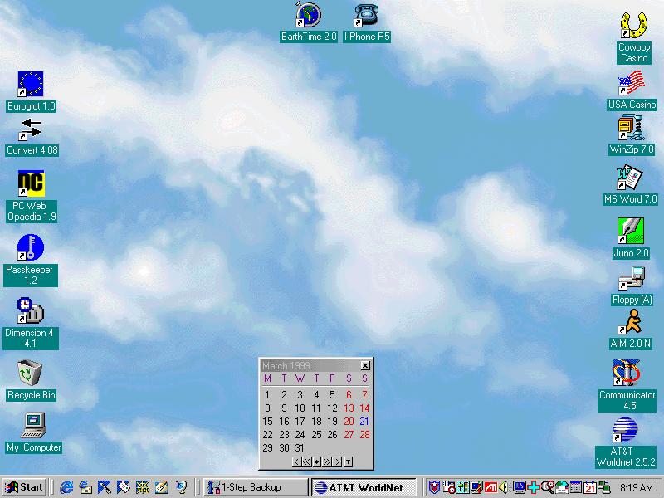This screenshot has height=498, width=664.
Task: Close the March 1999 calendar window
Action: click(x=365, y=366)
